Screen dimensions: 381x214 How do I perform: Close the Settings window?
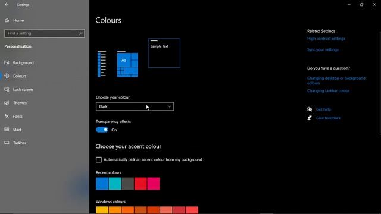click(374, 5)
